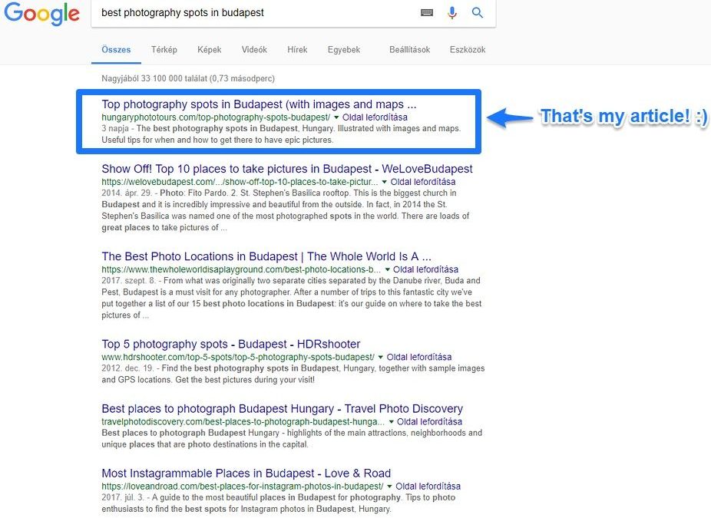Click the welovebudapest.com green URL
Image resolution: width=711 pixels, height=518 pixels.
(240, 182)
